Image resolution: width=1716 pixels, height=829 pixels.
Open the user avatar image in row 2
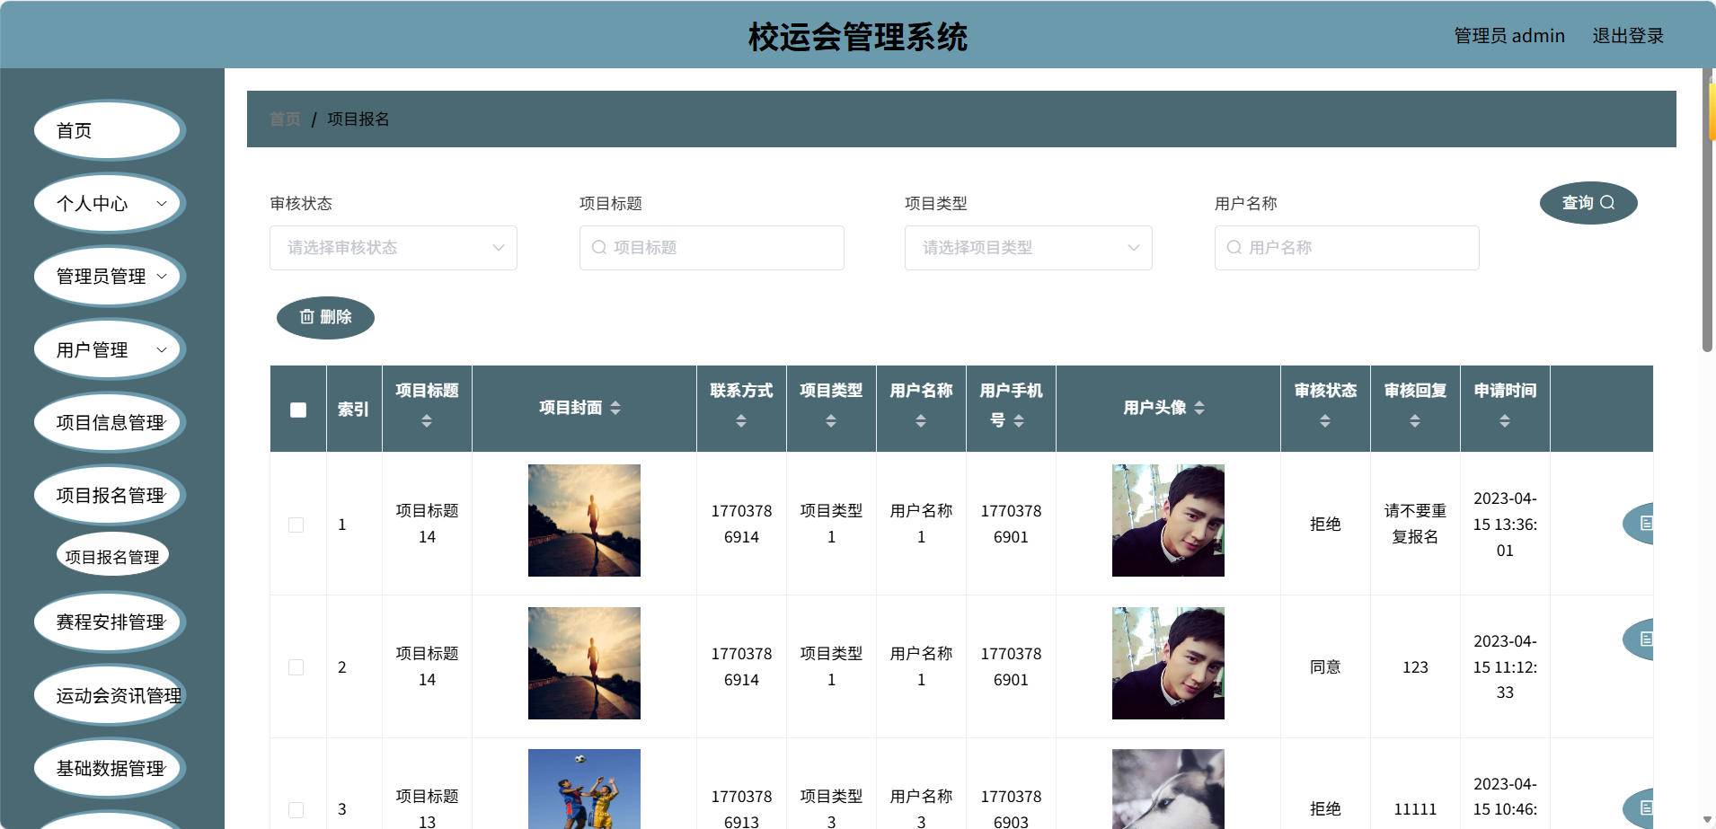pos(1168,663)
